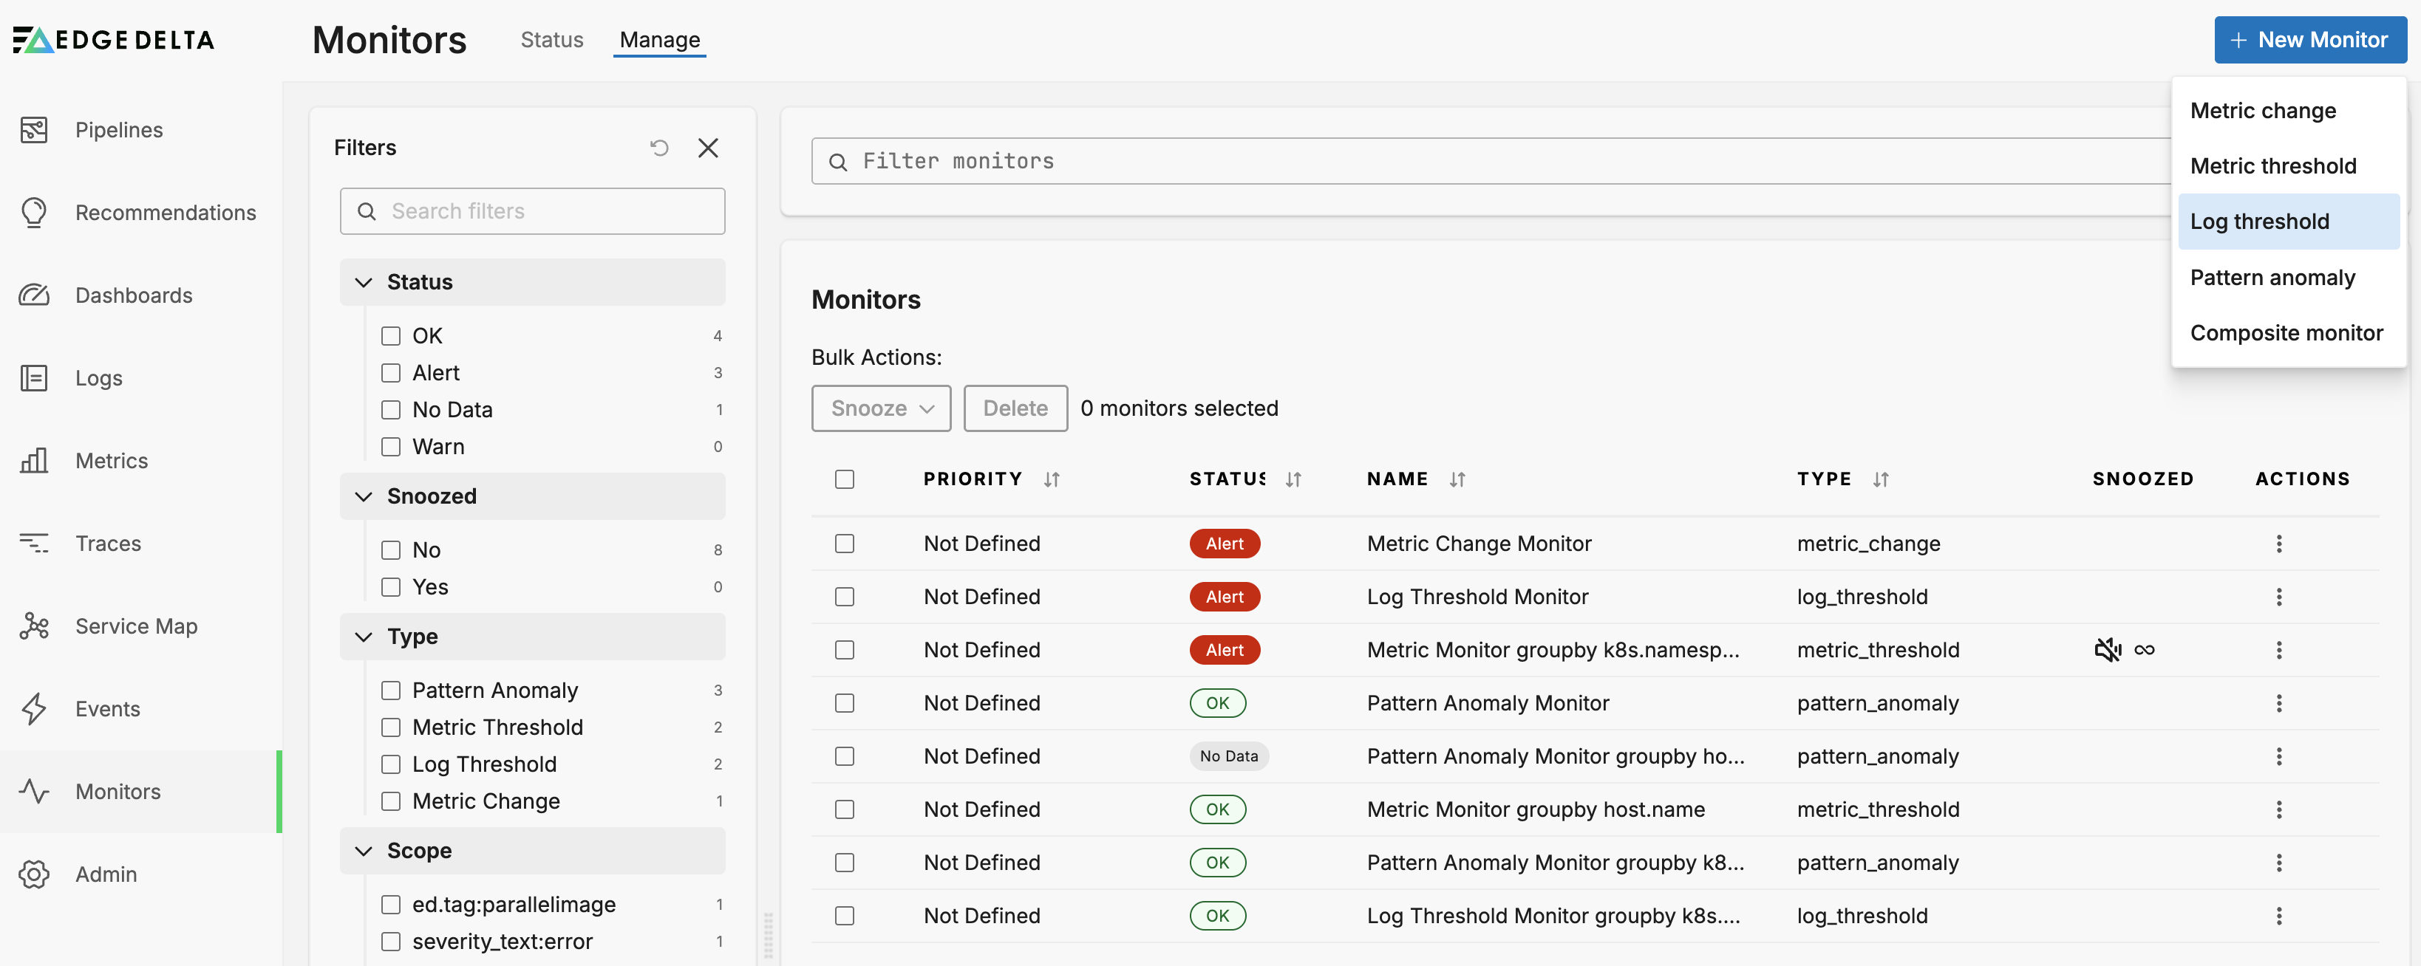Open Pipelines icon in sidebar
The height and width of the screenshot is (966, 2421).
tap(34, 129)
